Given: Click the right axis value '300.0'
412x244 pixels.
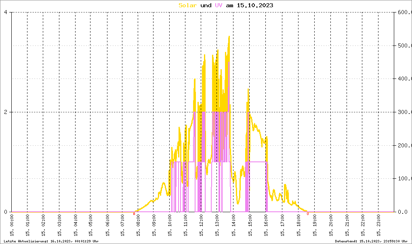Looking at the screenshot, I should [404, 112].
